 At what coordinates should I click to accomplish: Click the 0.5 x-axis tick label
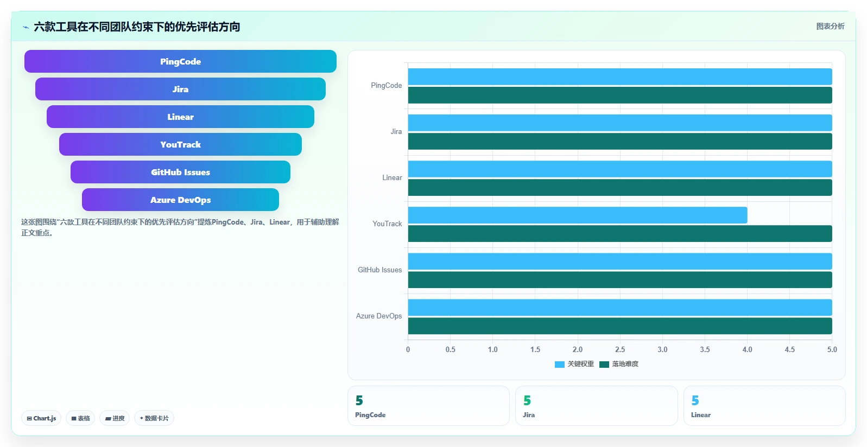point(450,350)
